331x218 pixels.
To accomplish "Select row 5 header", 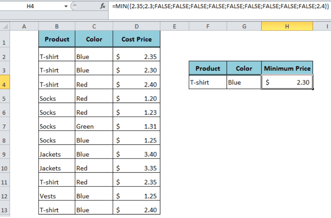I will tap(5, 96).
